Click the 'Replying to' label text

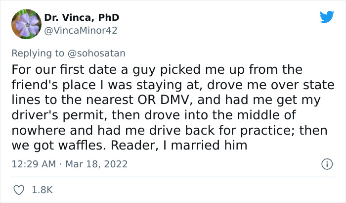pos(42,51)
